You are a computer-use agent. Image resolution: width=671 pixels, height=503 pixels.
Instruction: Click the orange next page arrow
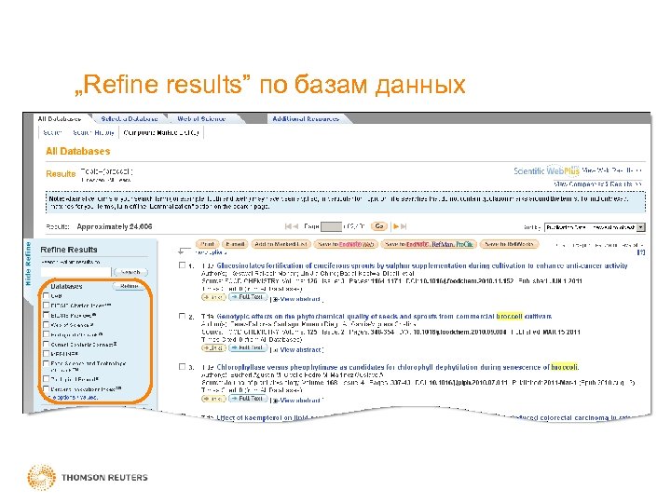(x=396, y=226)
